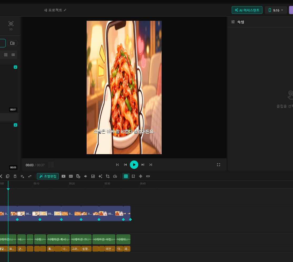Screen dimensions: 293x262
Task: Click the chart levels icon in toolbar
Action: pos(93,176)
